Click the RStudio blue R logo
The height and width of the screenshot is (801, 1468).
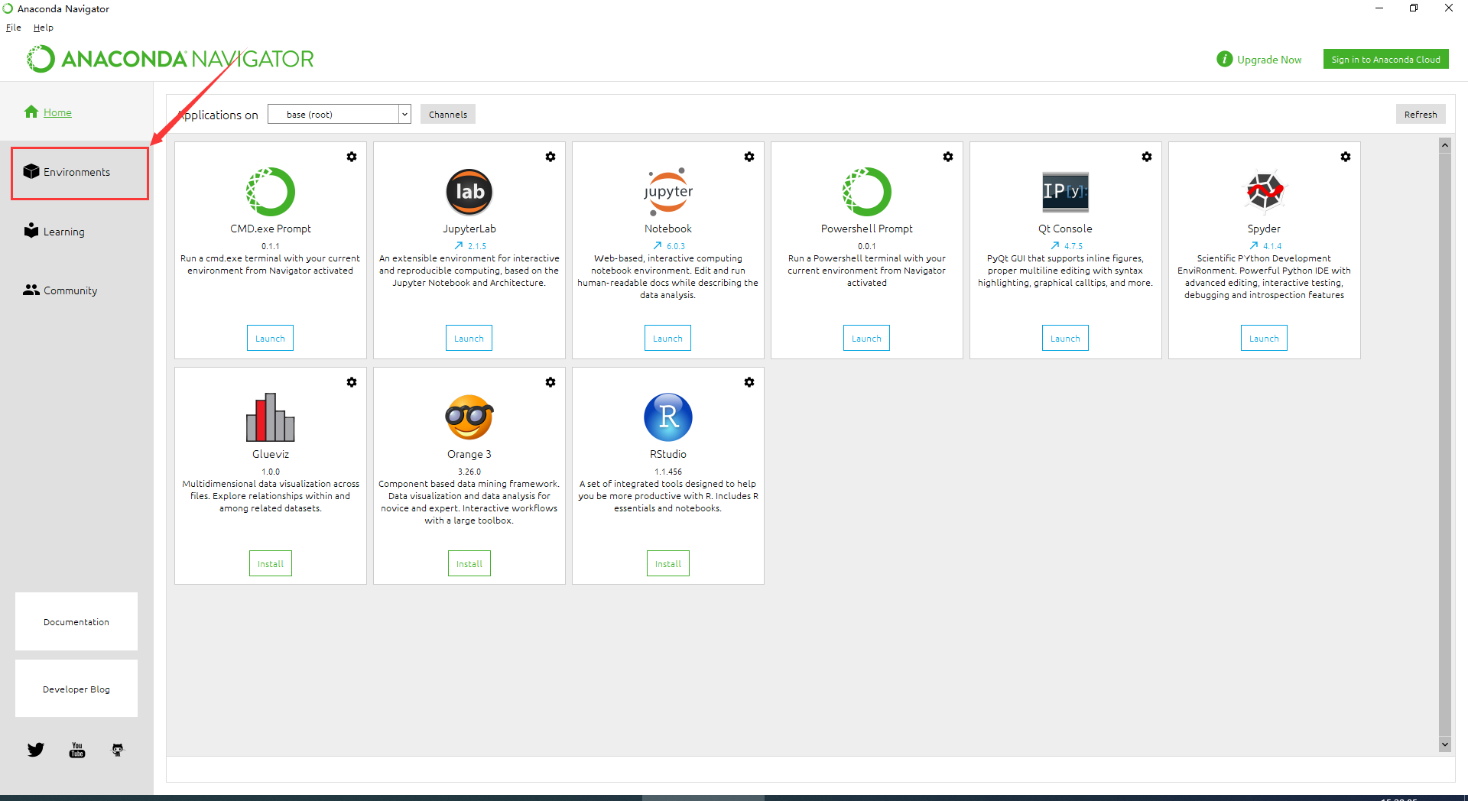click(x=668, y=417)
